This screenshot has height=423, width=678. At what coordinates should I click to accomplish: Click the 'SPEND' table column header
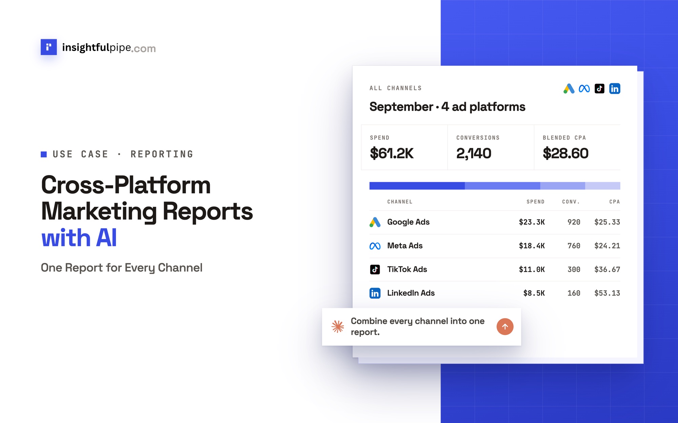pos(536,202)
